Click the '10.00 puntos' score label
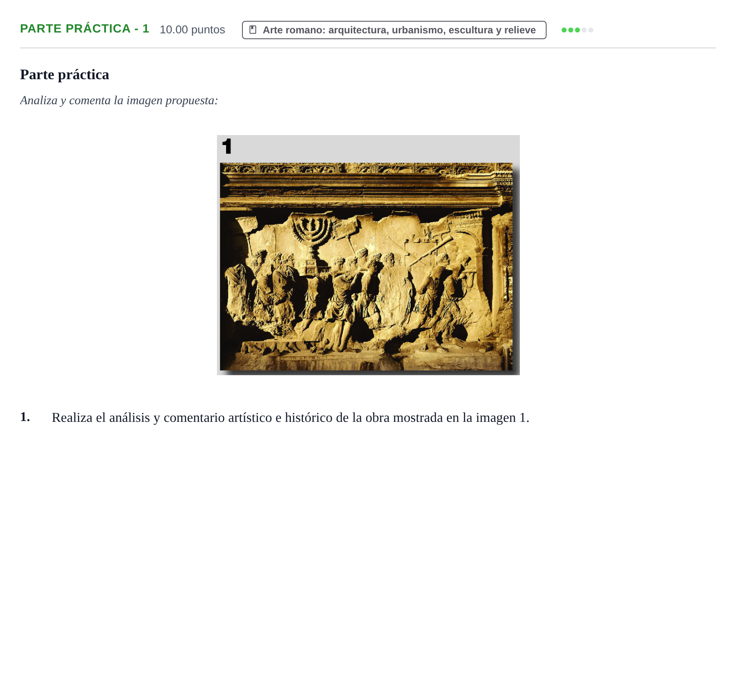Screen dimensions: 736x697 [192, 30]
